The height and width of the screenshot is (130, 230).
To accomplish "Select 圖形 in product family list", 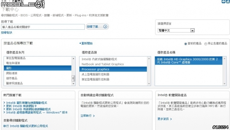I will [37, 68].
